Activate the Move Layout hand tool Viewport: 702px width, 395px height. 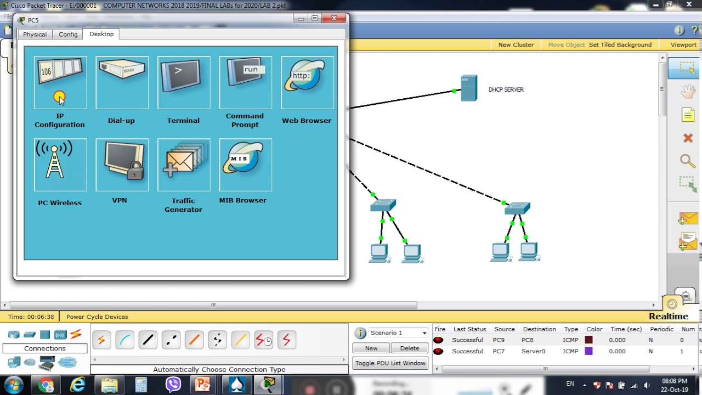(688, 92)
